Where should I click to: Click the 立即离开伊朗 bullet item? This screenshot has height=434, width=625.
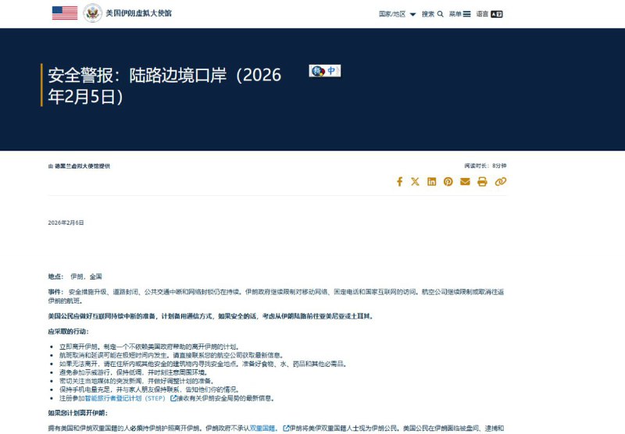[149, 347]
